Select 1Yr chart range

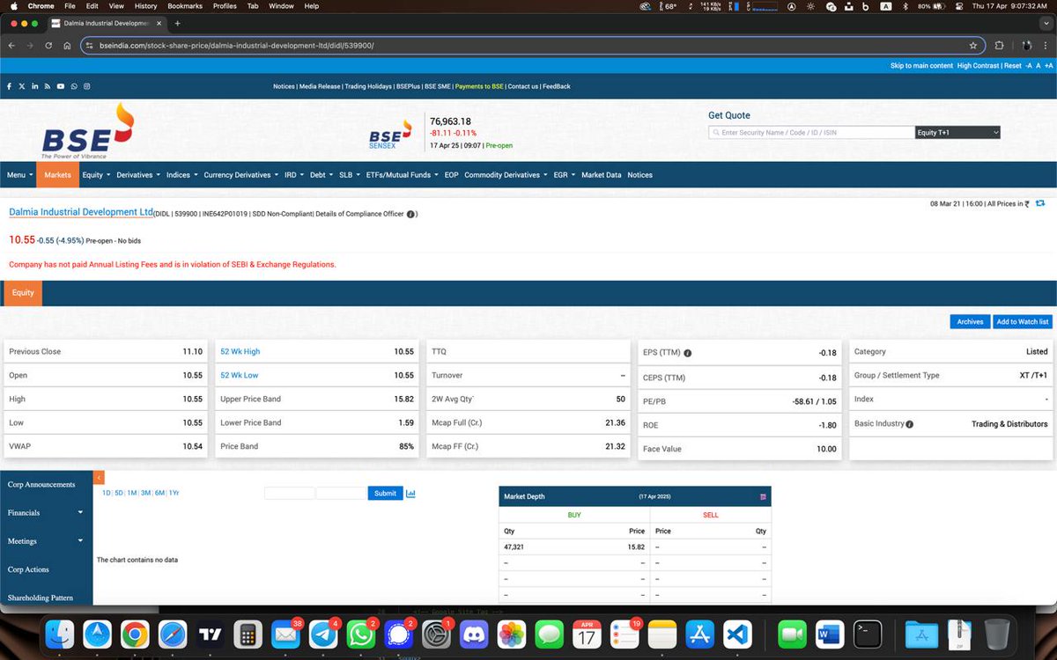(x=174, y=493)
